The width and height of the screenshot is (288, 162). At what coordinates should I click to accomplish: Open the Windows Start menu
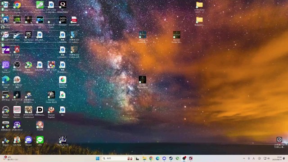(98, 158)
